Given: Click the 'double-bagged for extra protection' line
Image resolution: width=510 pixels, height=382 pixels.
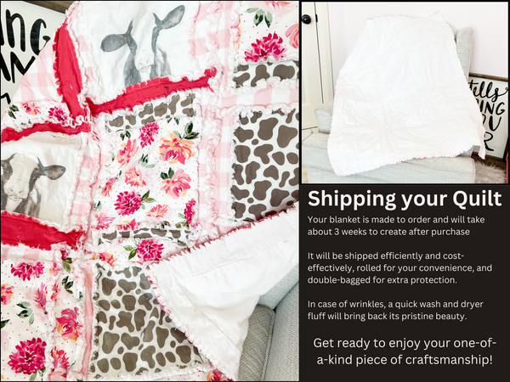Looking at the screenshot, I should [382, 279].
